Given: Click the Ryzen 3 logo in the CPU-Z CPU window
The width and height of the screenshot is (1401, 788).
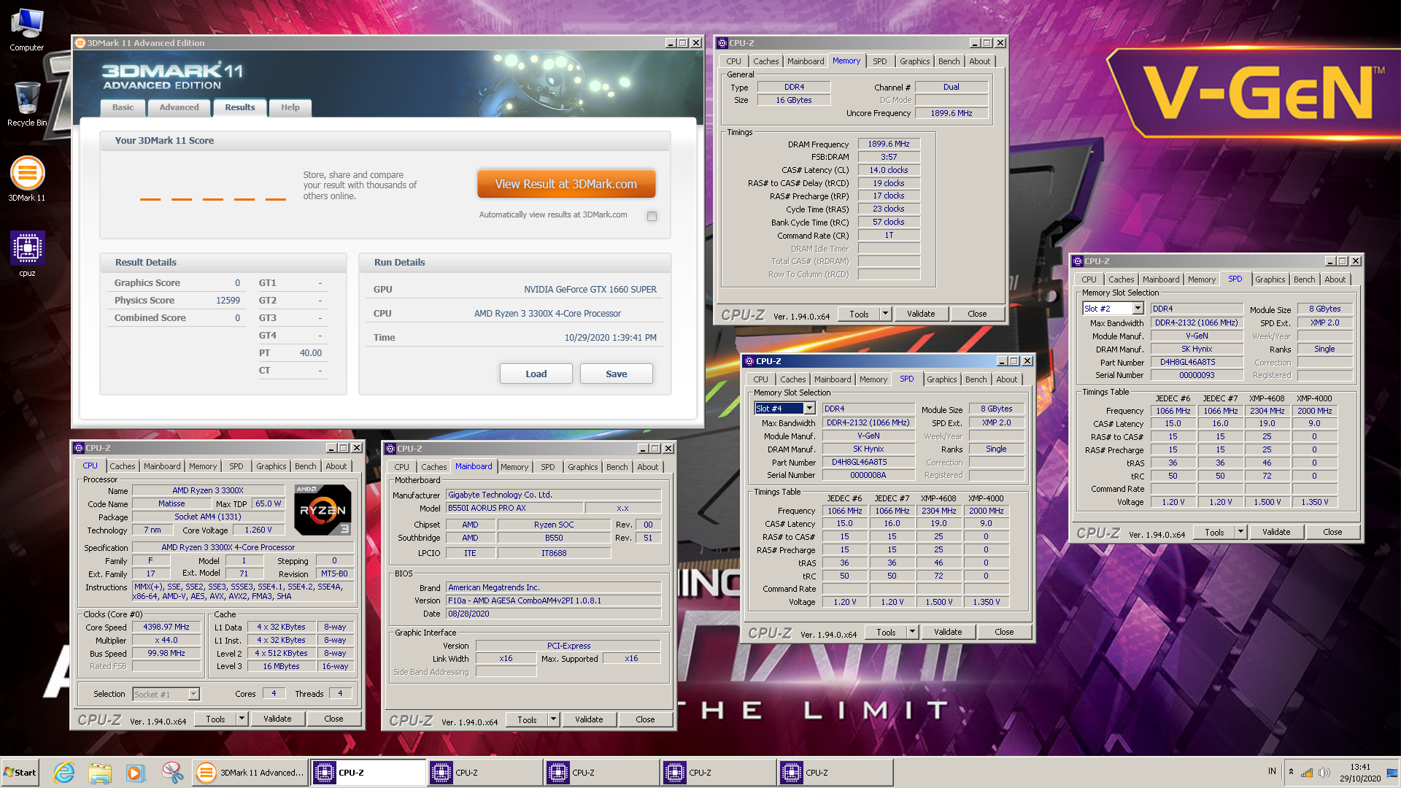Looking at the screenshot, I should point(323,510).
